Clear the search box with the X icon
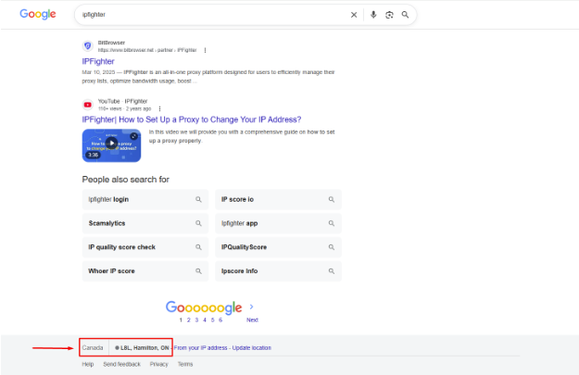Image resolution: width=579 pixels, height=375 pixels. [x=354, y=15]
